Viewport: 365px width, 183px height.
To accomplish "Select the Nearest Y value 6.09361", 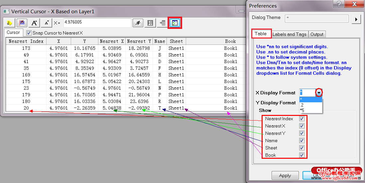I will click(x=139, y=55).
